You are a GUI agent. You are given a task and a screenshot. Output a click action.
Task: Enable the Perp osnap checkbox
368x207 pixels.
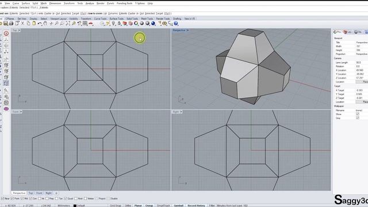(47, 198)
